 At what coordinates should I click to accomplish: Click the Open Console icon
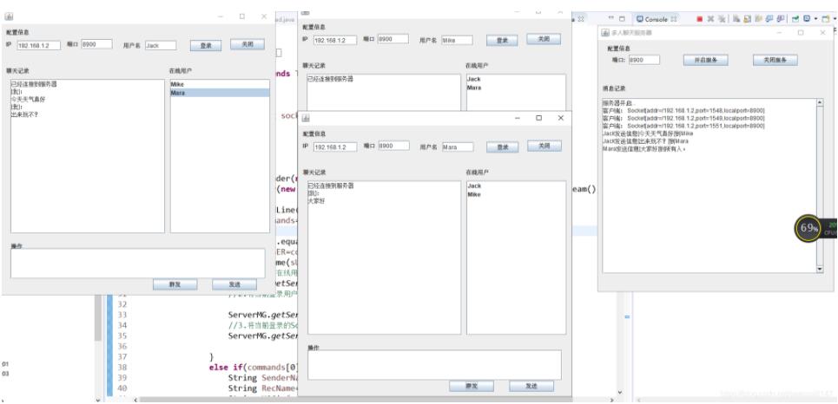[x=826, y=19]
